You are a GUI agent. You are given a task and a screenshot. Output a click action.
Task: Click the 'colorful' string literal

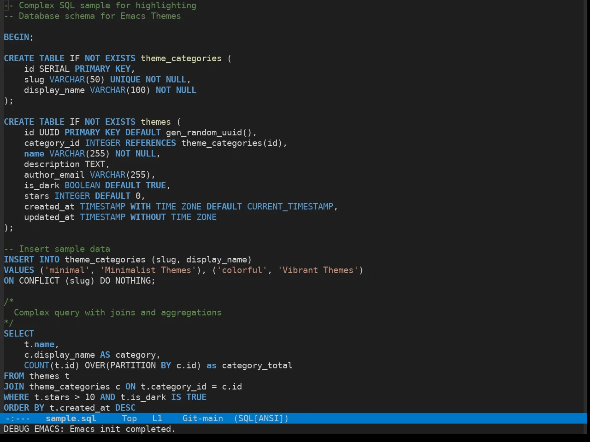pos(242,270)
